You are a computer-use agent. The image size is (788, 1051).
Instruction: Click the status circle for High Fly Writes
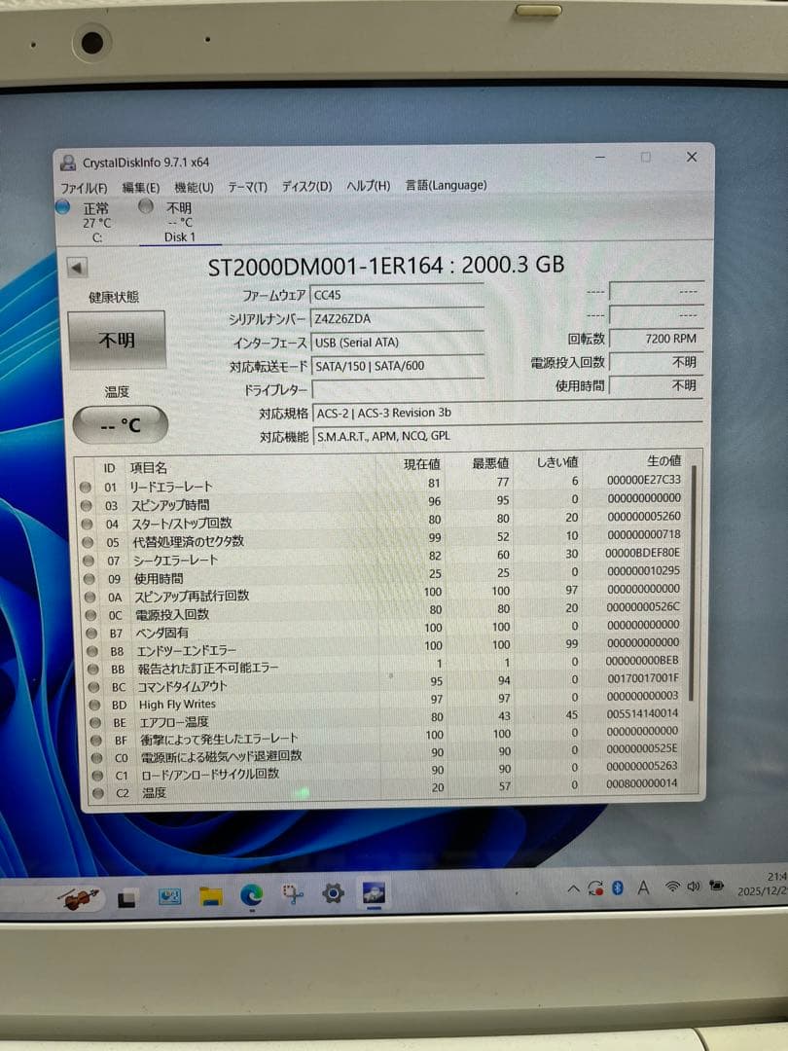(94, 706)
